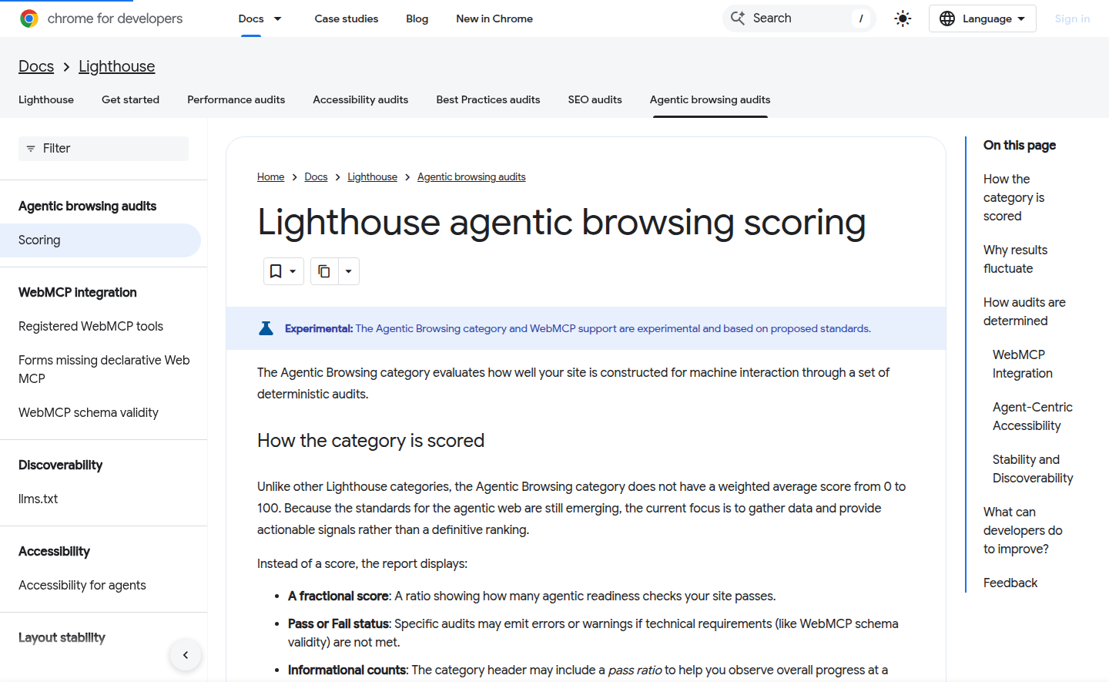Jump to What can developers do to improve
The height and width of the screenshot is (682, 1109).
click(x=1023, y=530)
